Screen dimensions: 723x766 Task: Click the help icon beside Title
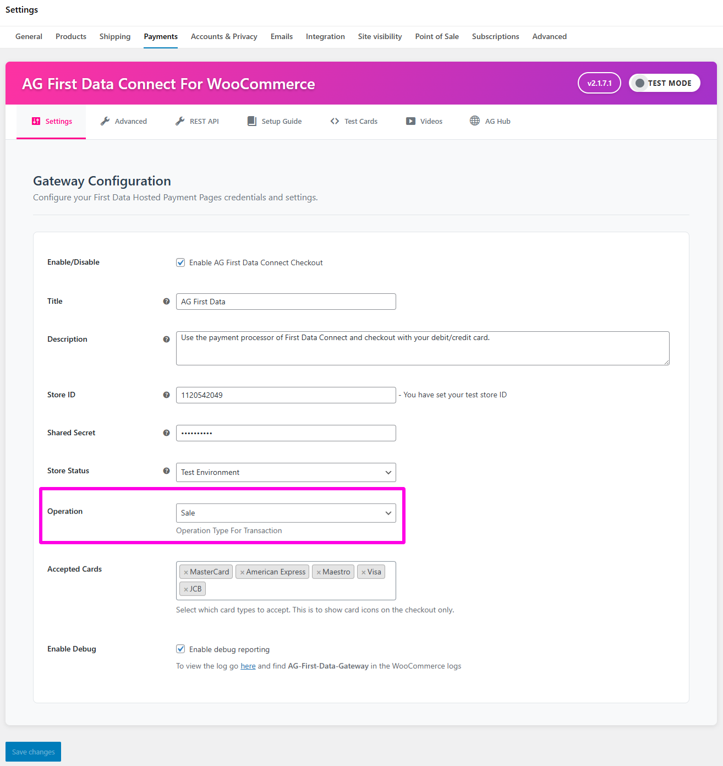(x=166, y=302)
